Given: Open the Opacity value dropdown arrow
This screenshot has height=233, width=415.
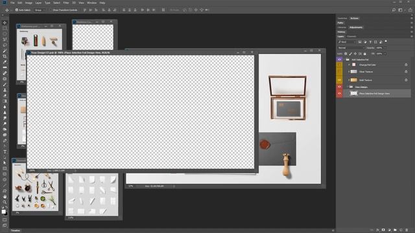Looking at the screenshot, I should [x=385, y=48].
